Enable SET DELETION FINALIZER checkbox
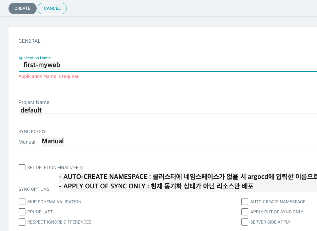The width and height of the screenshot is (317, 231). pyautogui.click(x=22, y=168)
